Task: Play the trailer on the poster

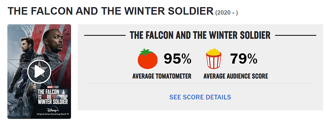Action: point(39,72)
